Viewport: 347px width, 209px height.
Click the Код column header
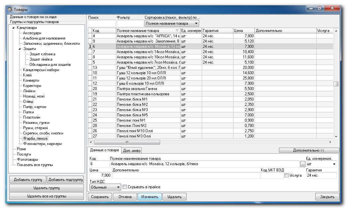click(104, 31)
